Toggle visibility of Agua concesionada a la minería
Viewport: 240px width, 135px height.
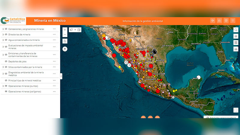pyautogui.click(x=6, y=40)
